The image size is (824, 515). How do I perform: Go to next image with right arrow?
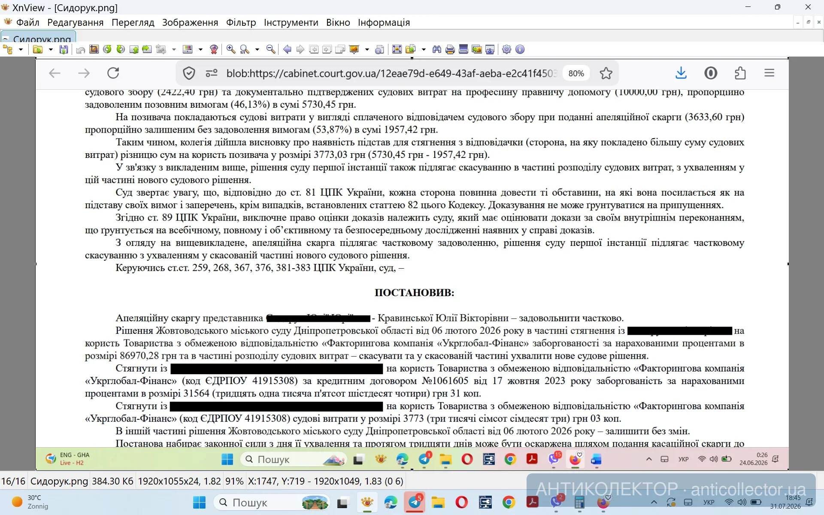(x=300, y=49)
